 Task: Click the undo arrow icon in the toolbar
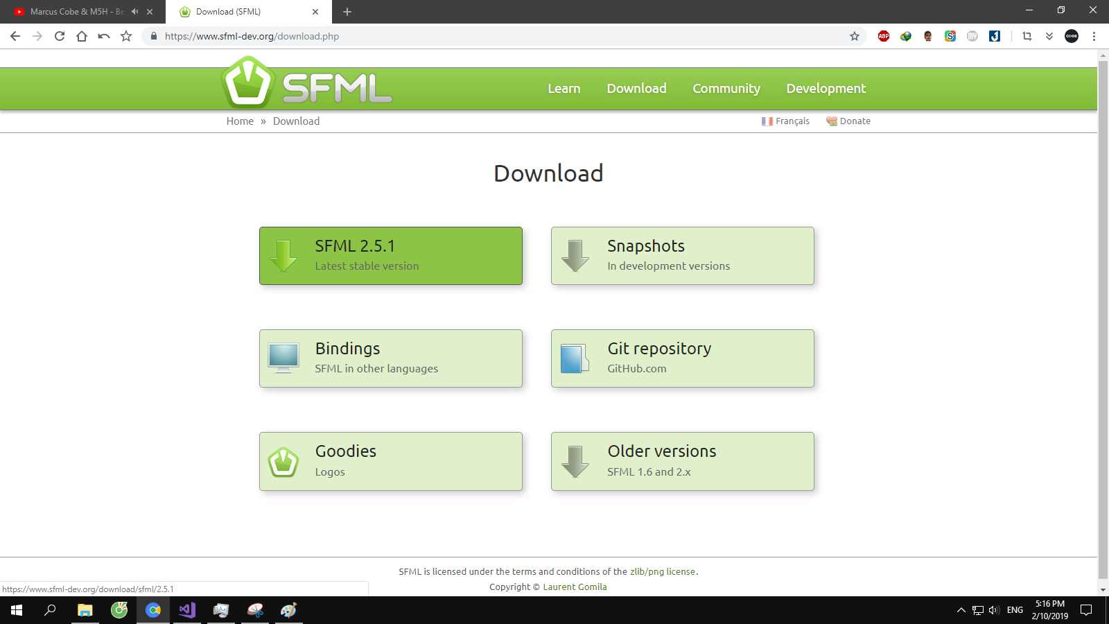tap(104, 36)
